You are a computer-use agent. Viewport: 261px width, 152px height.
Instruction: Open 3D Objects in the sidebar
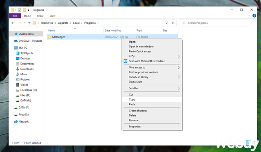click(x=24, y=53)
